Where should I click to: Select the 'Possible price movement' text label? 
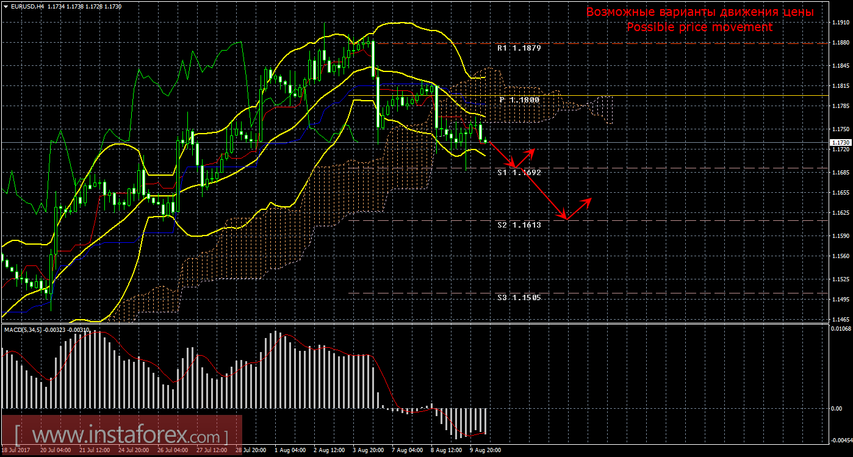(700, 27)
